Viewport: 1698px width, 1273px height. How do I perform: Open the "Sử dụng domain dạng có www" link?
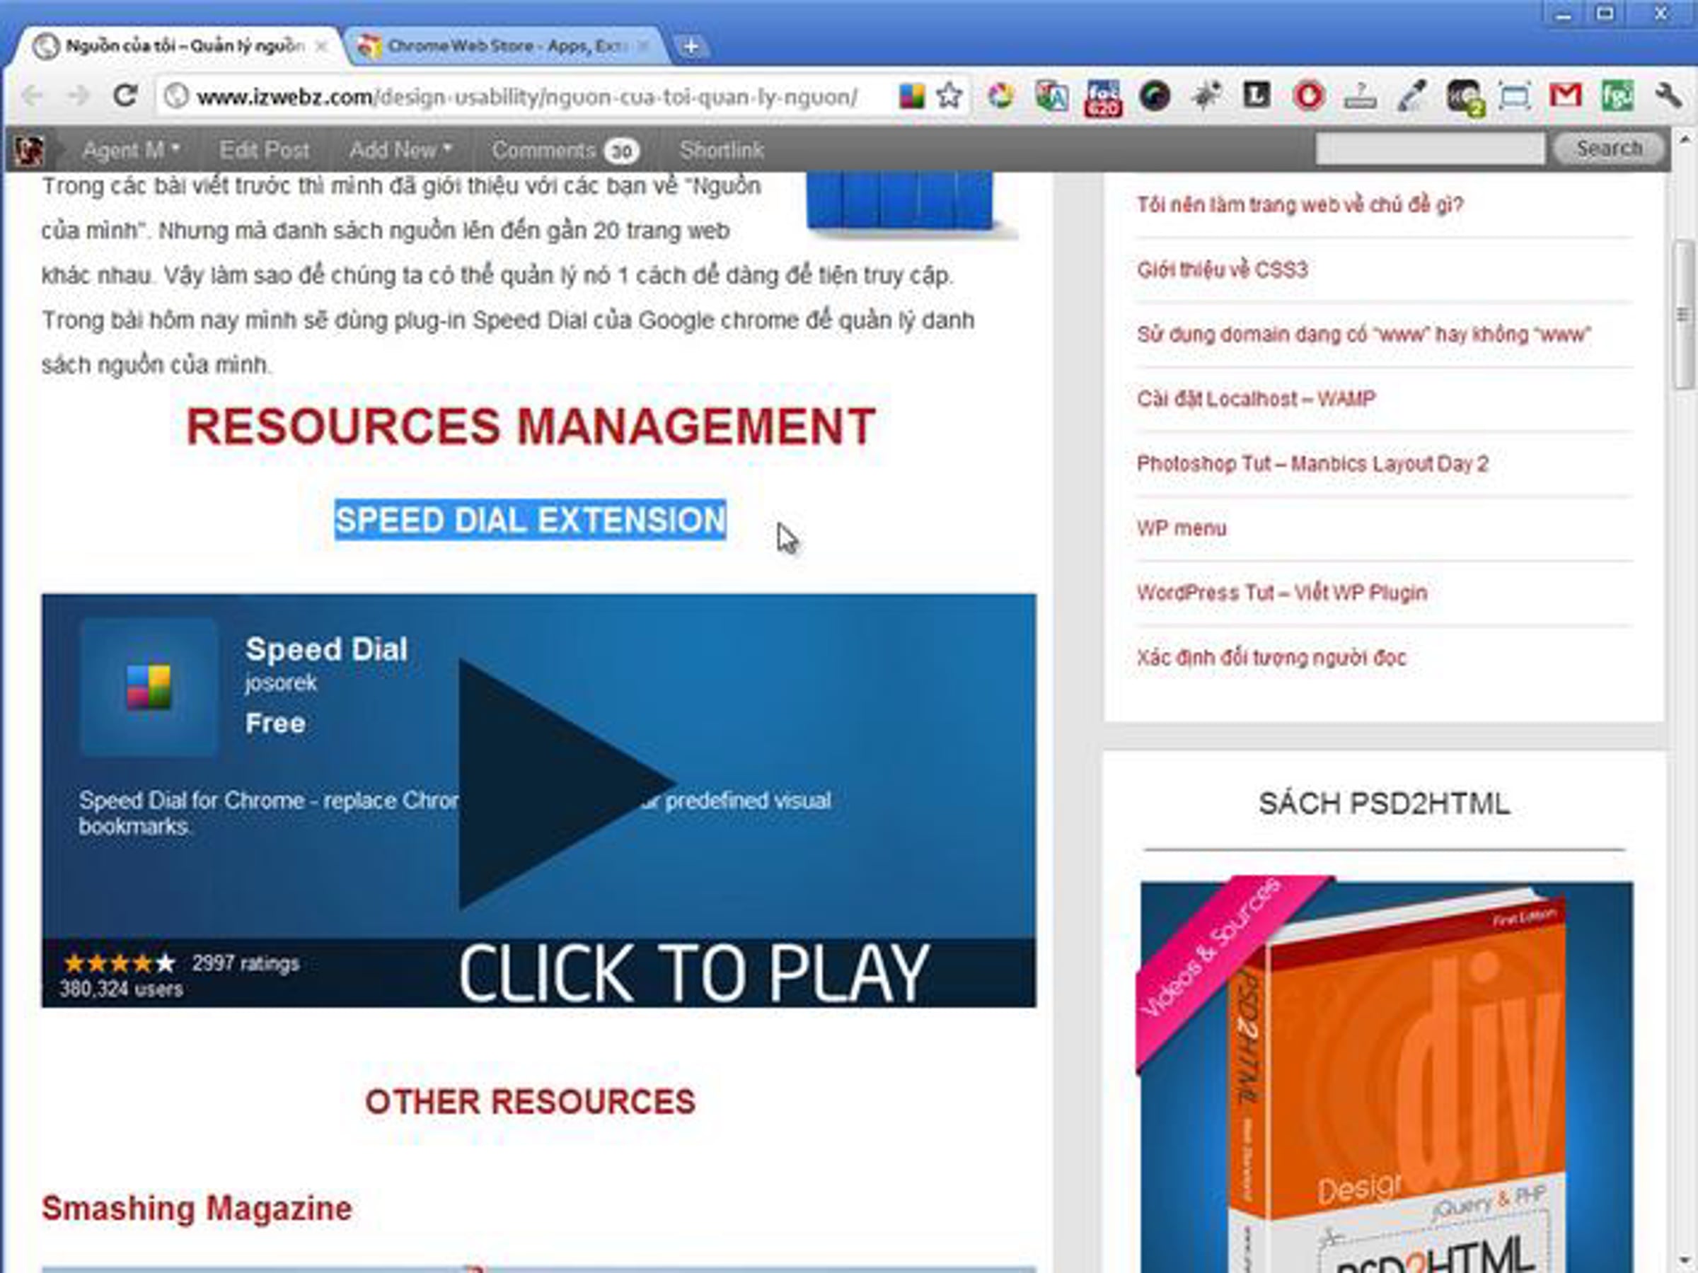1363,335
